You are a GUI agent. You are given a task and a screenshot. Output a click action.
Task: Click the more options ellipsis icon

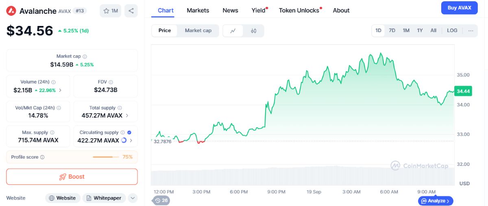(x=471, y=31)
